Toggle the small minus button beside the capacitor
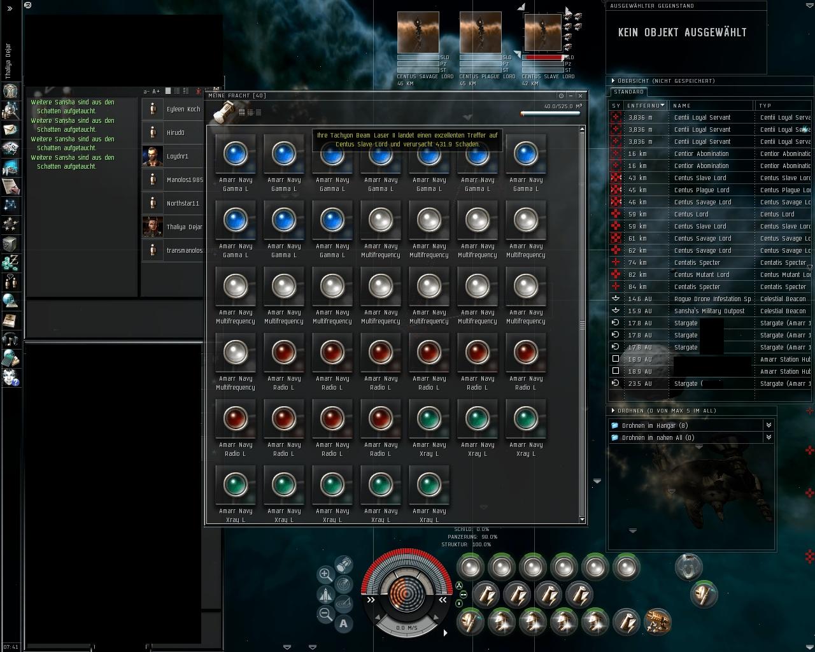The width and height of the screenshot is (815, 652). click(x=463, y=595)
